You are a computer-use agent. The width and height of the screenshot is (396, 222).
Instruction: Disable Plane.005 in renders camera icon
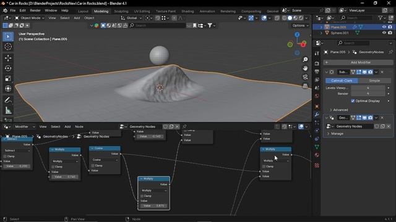click(390, 27)
